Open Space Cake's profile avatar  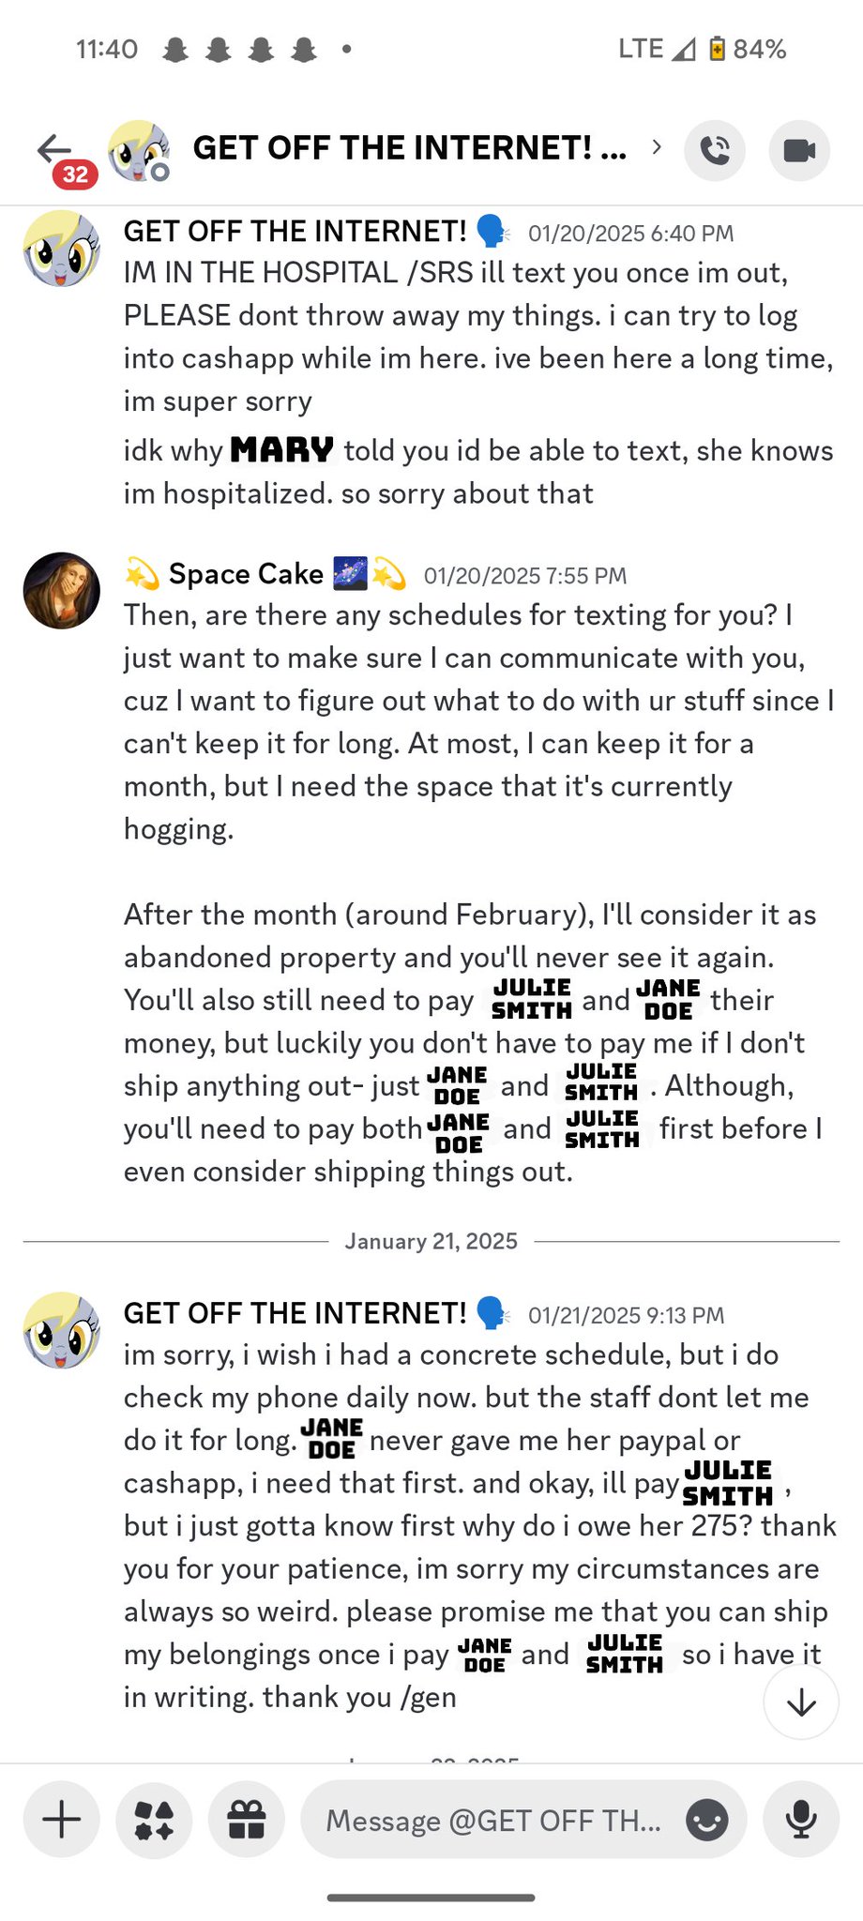(x=62, y=591)
